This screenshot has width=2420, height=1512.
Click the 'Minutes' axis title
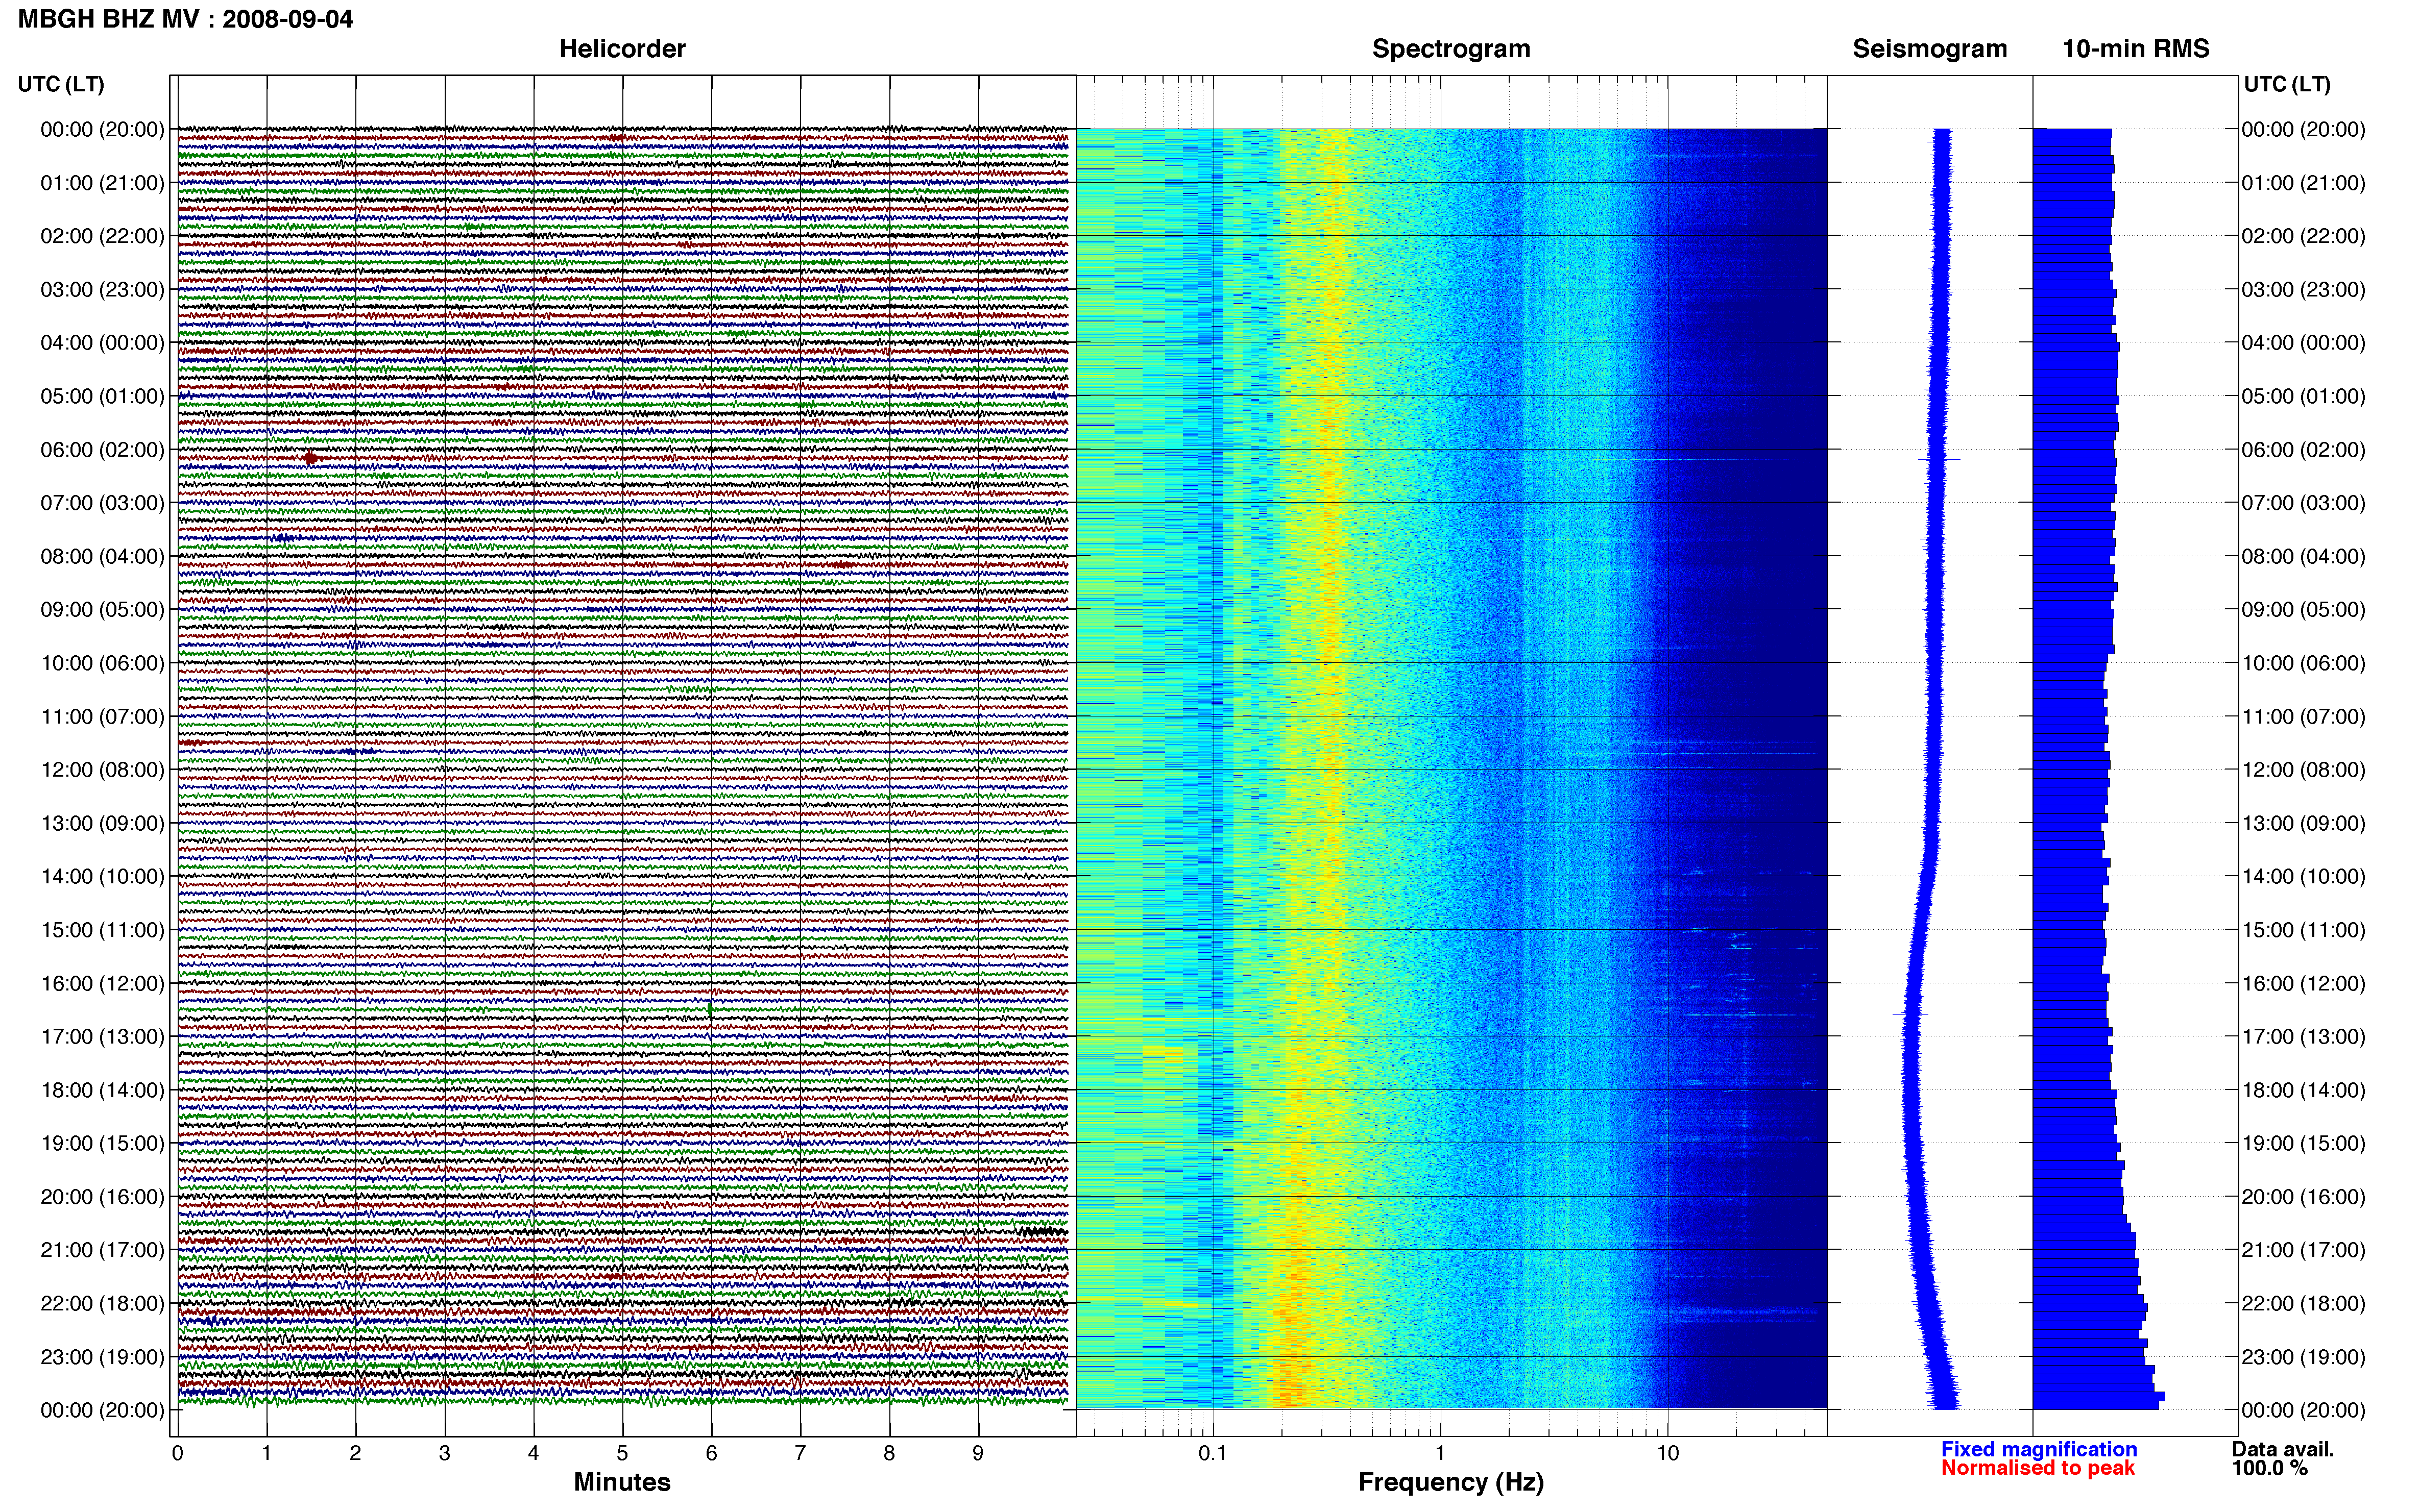tap(622, 1482)
